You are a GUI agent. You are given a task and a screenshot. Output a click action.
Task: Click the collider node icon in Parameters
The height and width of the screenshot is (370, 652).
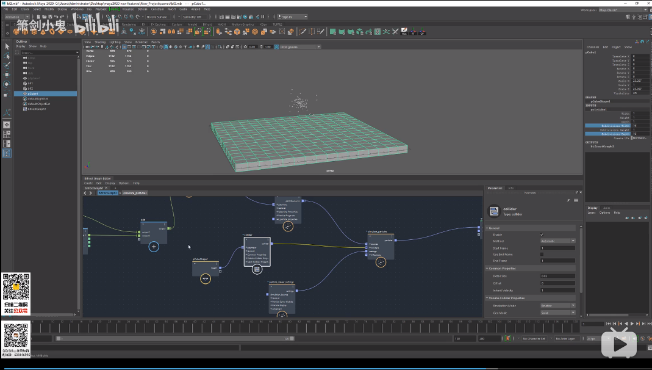coord(493,211)
